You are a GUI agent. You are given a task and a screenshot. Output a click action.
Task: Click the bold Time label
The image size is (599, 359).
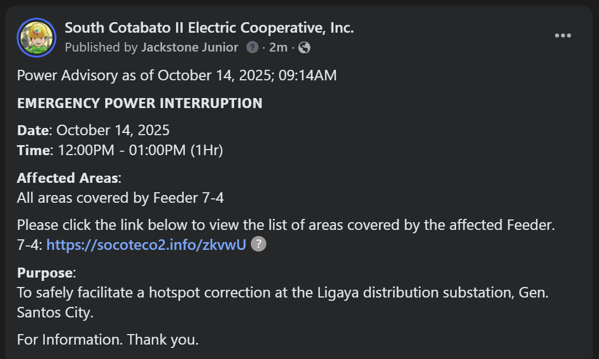pos(33,150)
